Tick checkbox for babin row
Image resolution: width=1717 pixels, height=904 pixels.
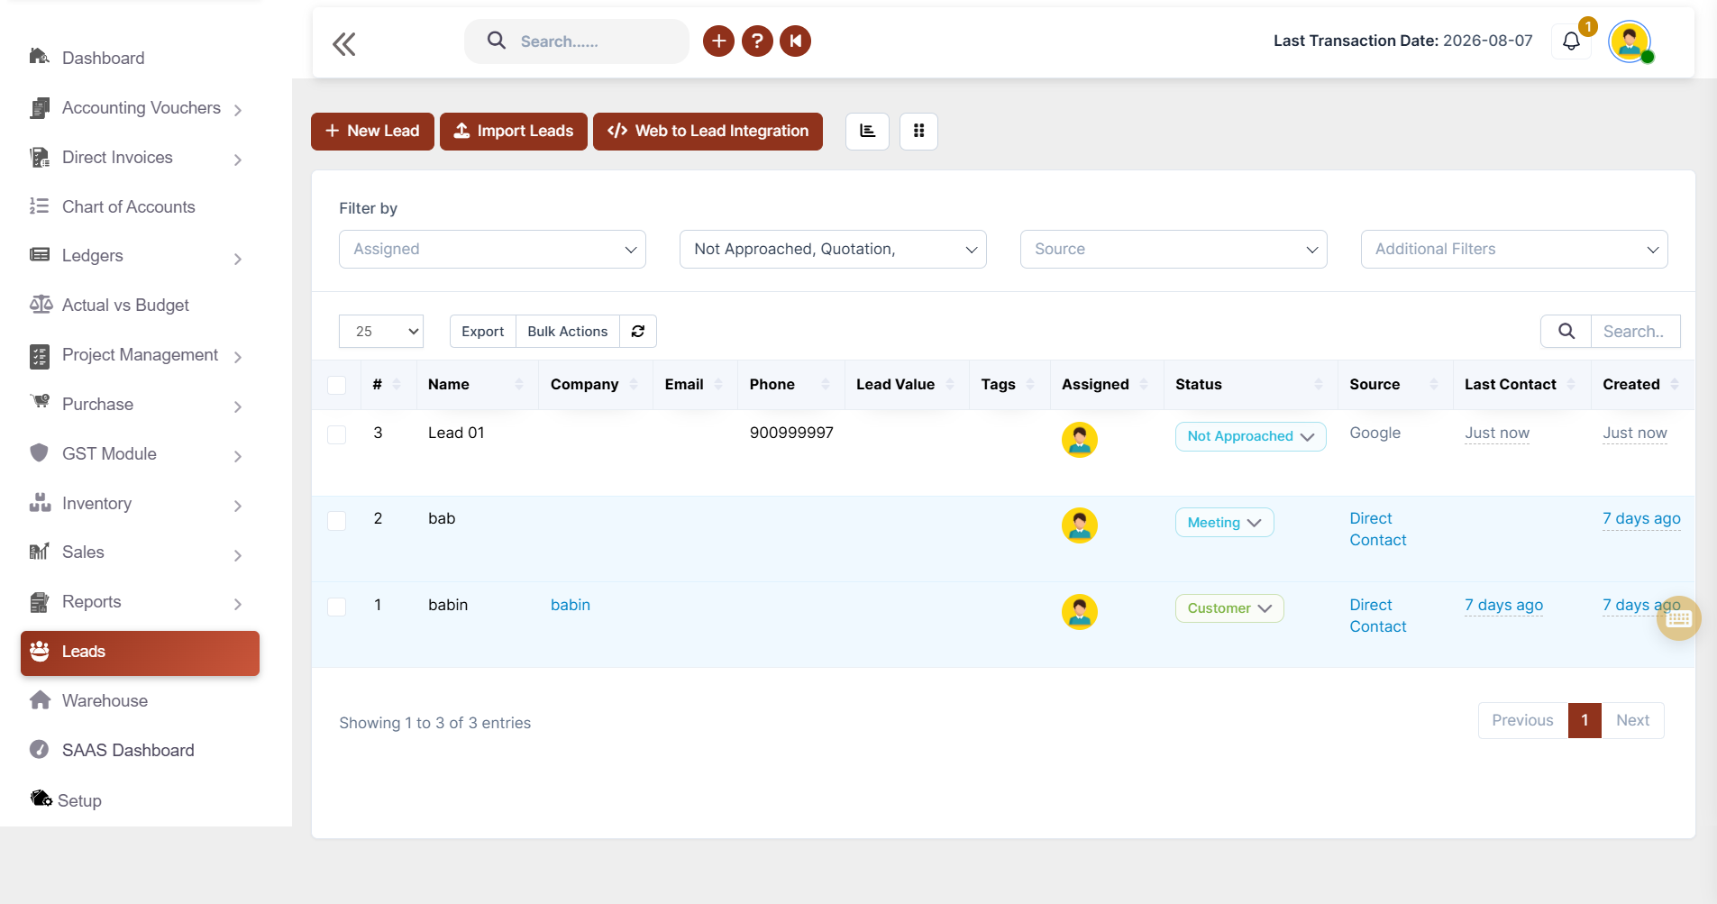click(x=337, y=607)
